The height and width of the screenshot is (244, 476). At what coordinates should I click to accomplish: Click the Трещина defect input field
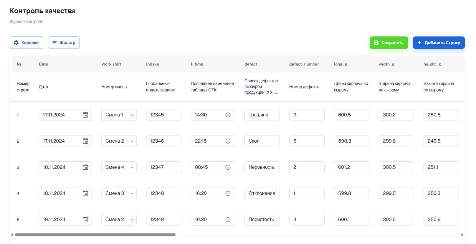(262, 115)
